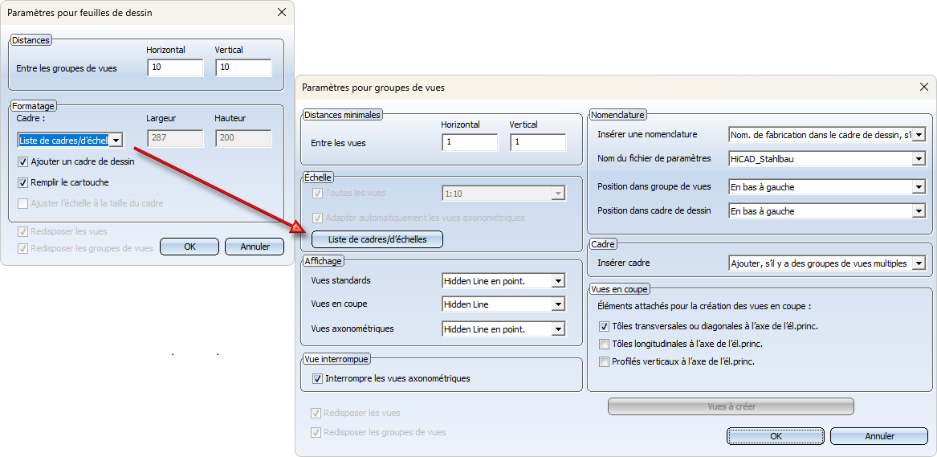Toggle 'Redisposer les vues' in groupes de vues dialog
The width and height of the screenshot is (937, 457).
[316, 413]
